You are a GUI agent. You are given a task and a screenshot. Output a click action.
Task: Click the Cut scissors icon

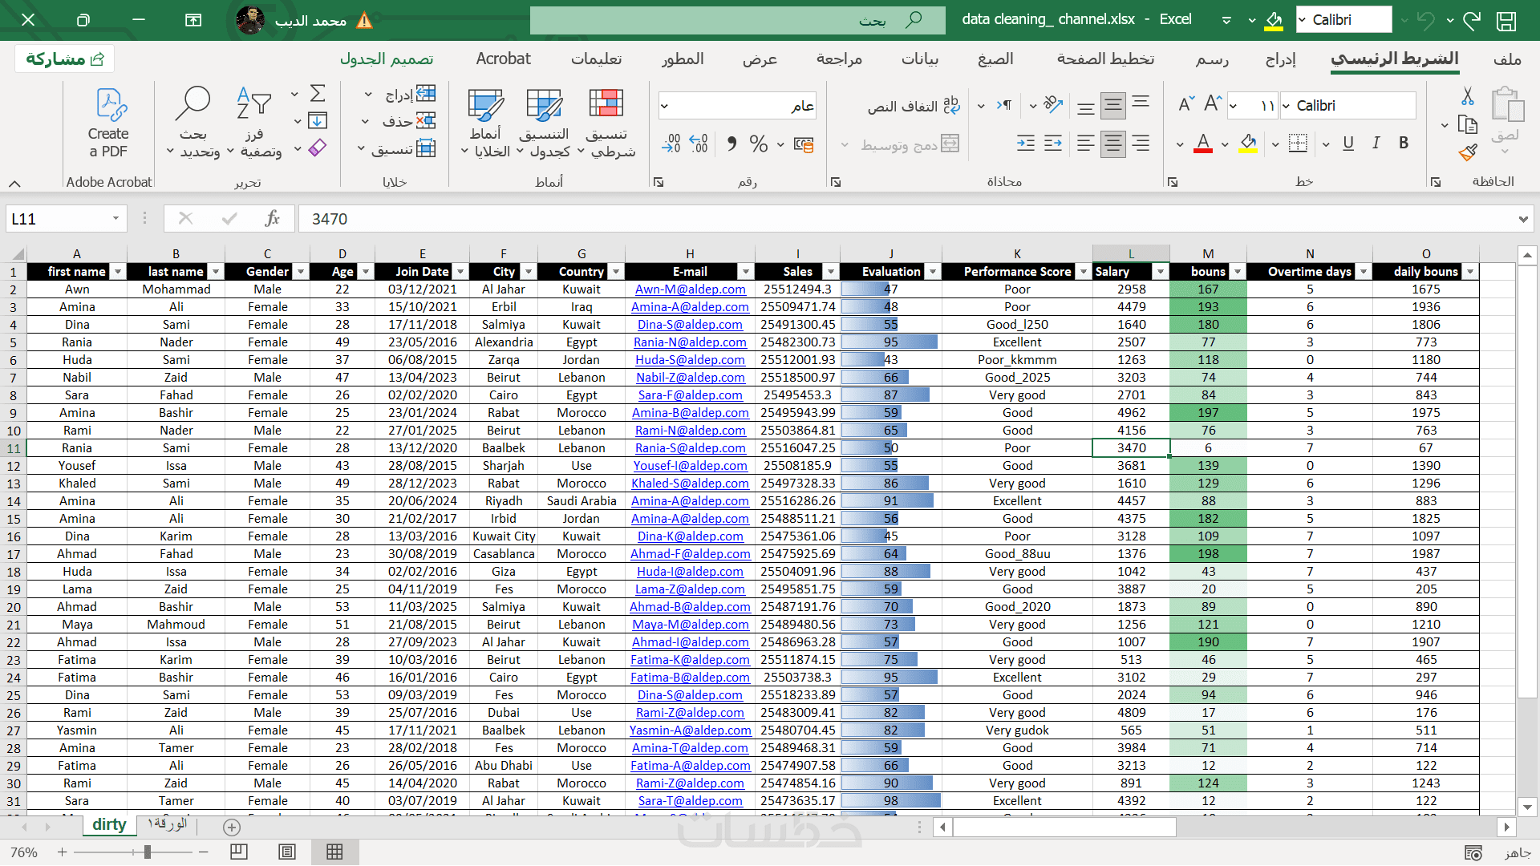[1467, 96]
